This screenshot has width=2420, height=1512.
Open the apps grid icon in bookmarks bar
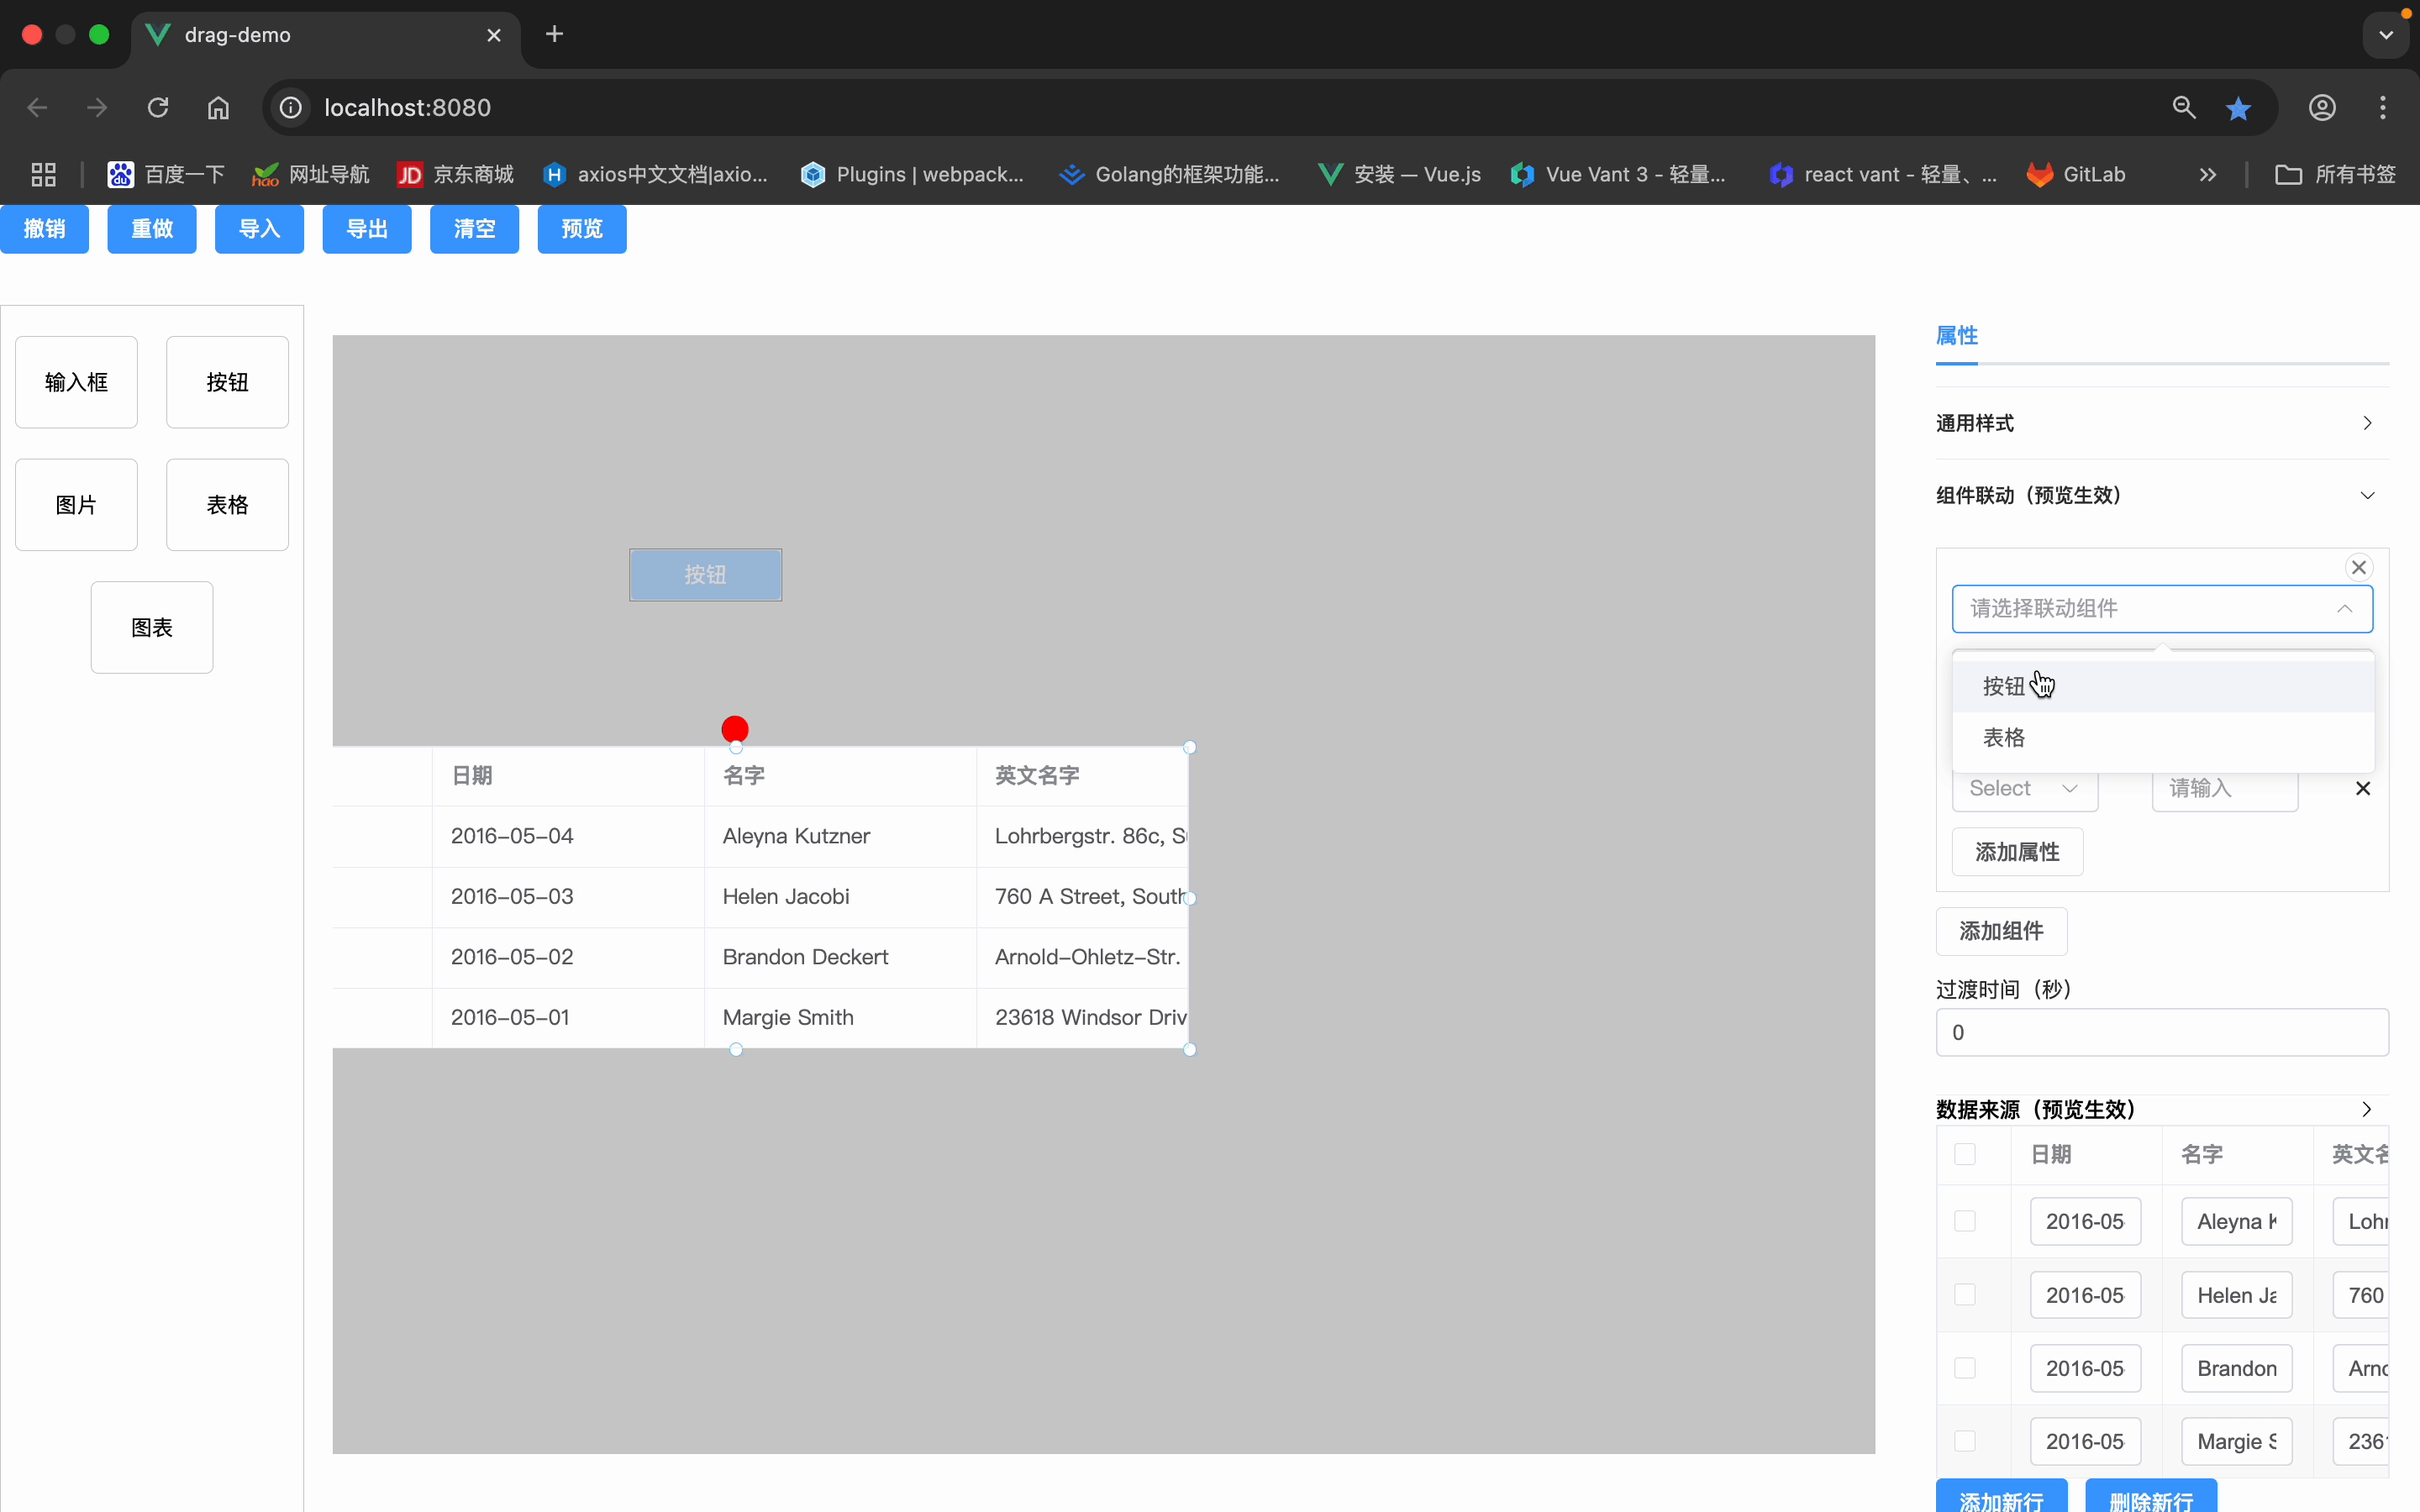(x=43, y=174)
